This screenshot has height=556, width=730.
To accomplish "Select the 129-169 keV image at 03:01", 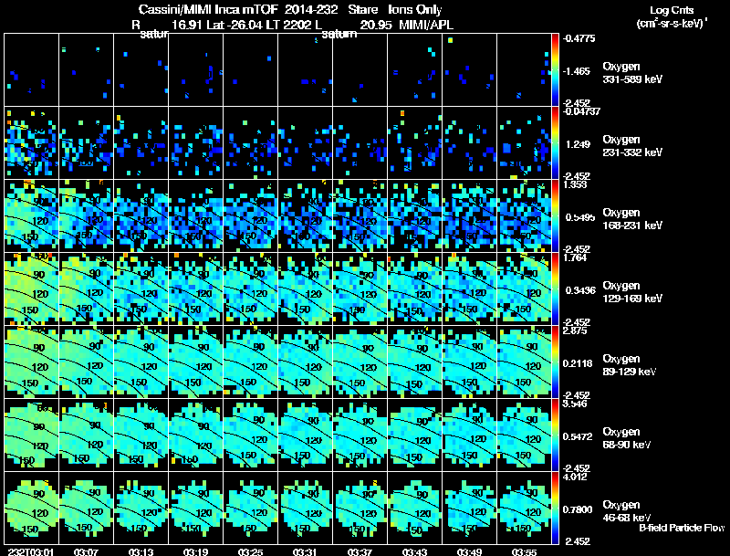I will click(x=31, y=288).
